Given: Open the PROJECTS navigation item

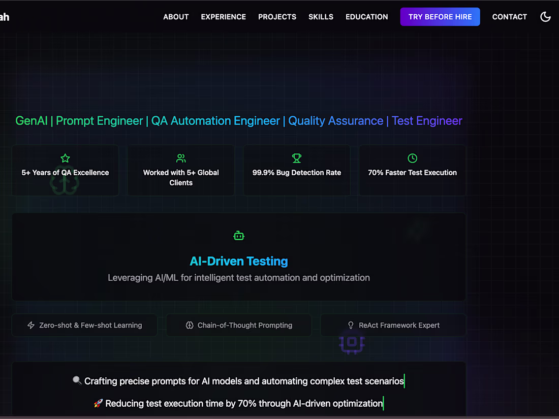Looking at the screenshot, I should (277, 17).
